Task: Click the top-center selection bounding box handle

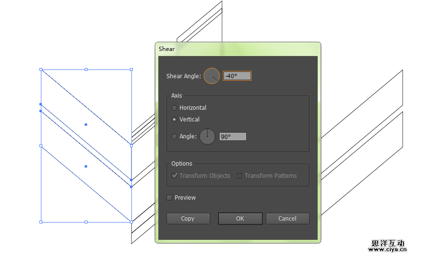Action: click(86, 69)
